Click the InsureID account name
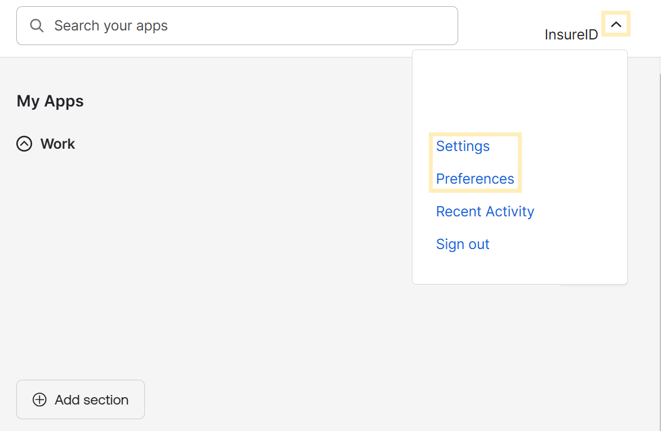The image size is (661, 431). (x=571, y=35)
